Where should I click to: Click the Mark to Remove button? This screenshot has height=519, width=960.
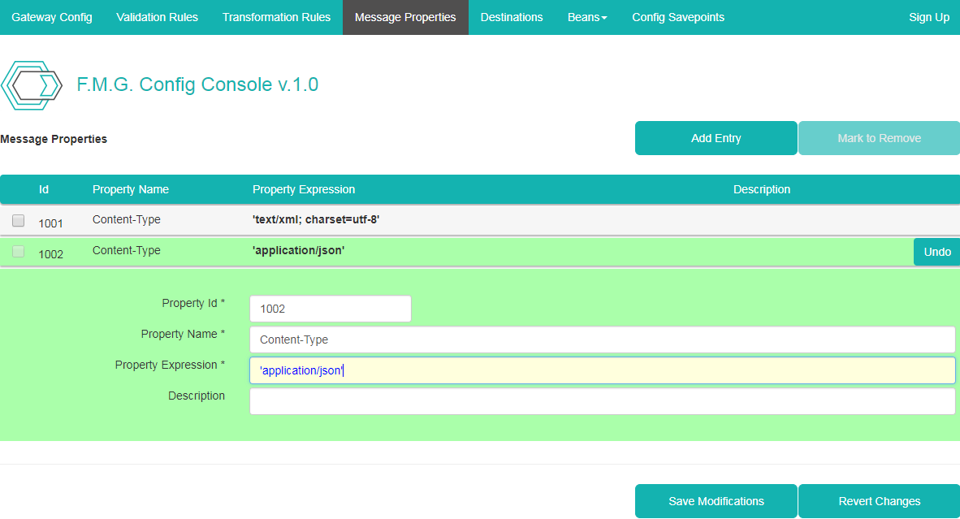point(879,138)
